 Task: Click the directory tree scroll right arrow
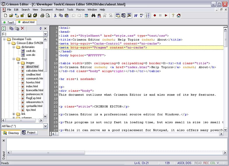coord(41,120)
